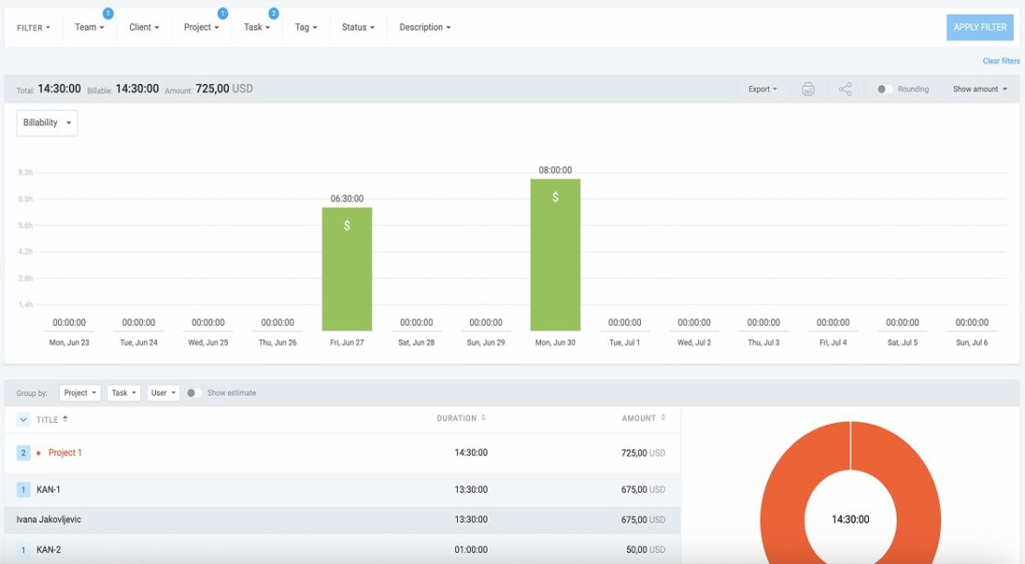
Task: Click the dollar sign on the Jun 27 bar
Action: click(x=347, y=225)
